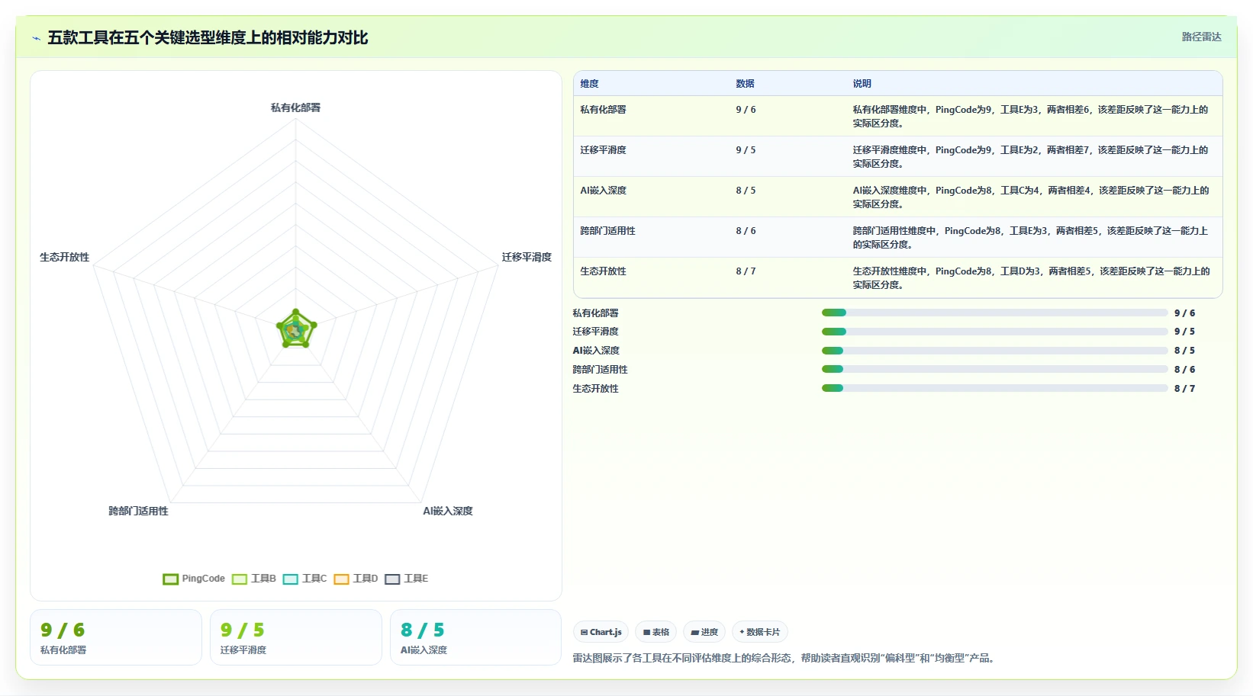Toggle the 工具E legend entry
This screenshot has width=1253, height=696.
coord(407,579)
